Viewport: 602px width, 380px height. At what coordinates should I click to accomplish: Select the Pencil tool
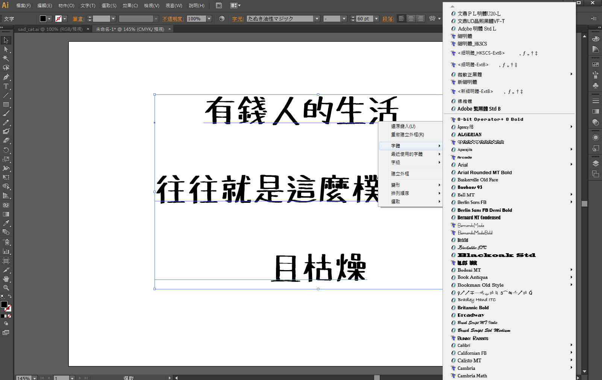[x=6, y=122]
